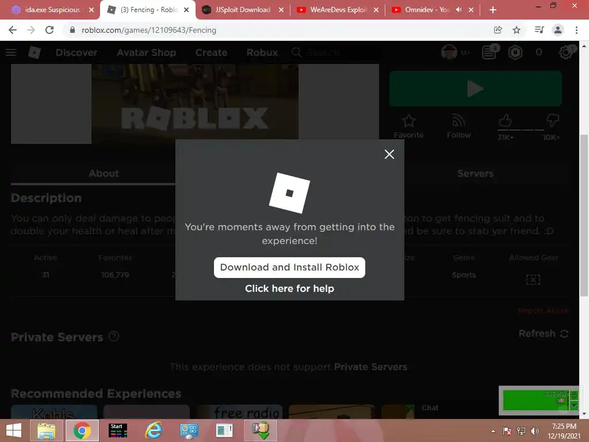Viewport: 589px width, 442px height.
Task: Open Roblox hamburger navigation menu
Action: pyautogui.click(x=11, y=52)
